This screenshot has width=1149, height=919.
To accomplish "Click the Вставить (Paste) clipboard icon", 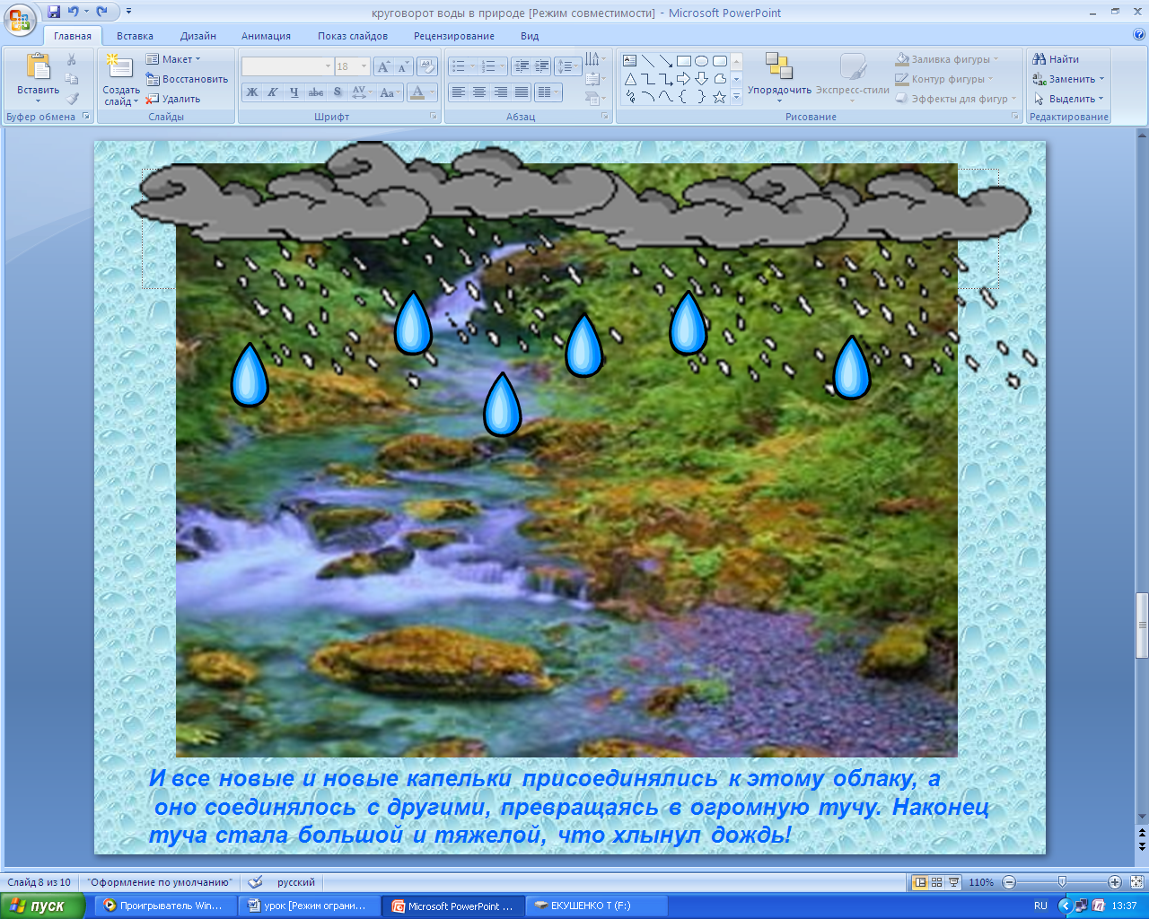I will 38,68.
